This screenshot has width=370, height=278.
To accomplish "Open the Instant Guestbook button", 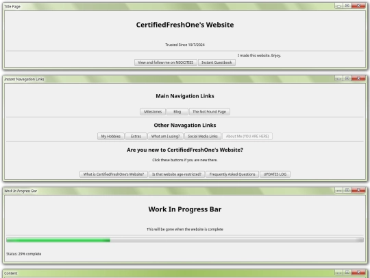I will [x=217, y=62].
